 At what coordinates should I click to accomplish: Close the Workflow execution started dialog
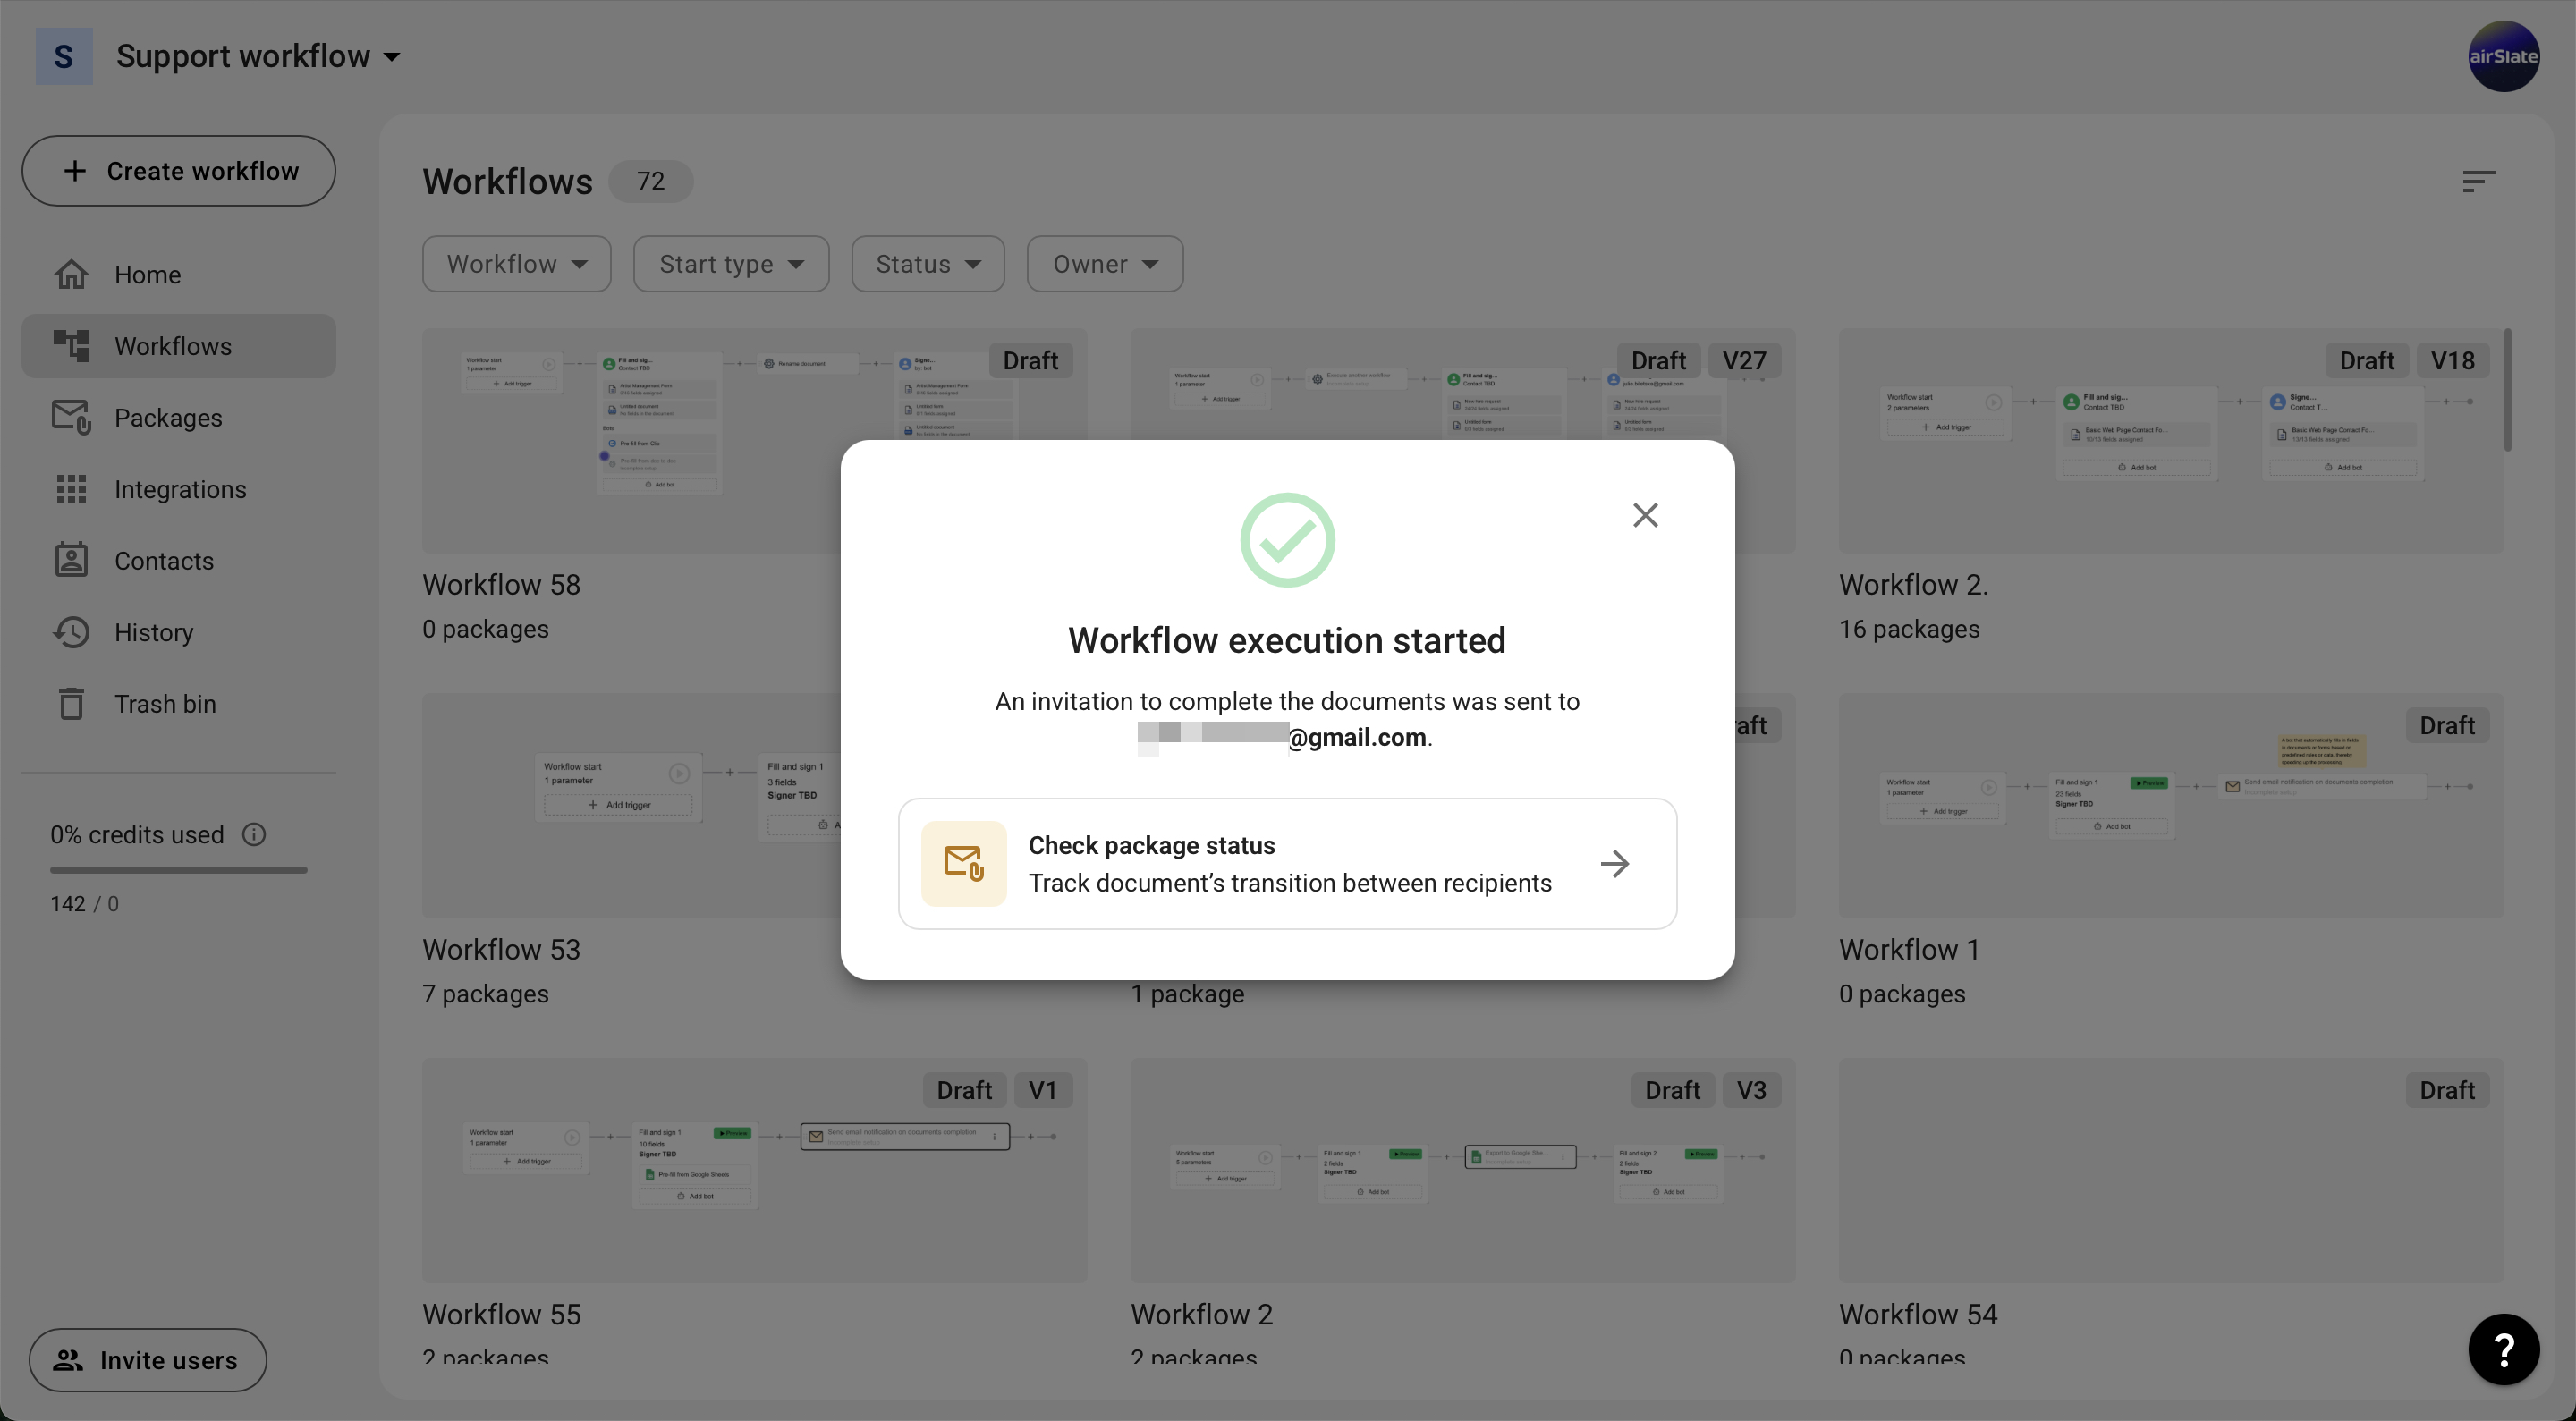click(x=1645, y=515)
